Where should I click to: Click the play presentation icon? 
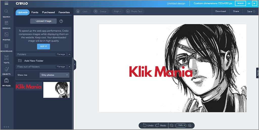point(254,3)
